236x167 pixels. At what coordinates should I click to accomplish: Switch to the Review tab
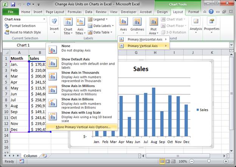click(101, 12)
